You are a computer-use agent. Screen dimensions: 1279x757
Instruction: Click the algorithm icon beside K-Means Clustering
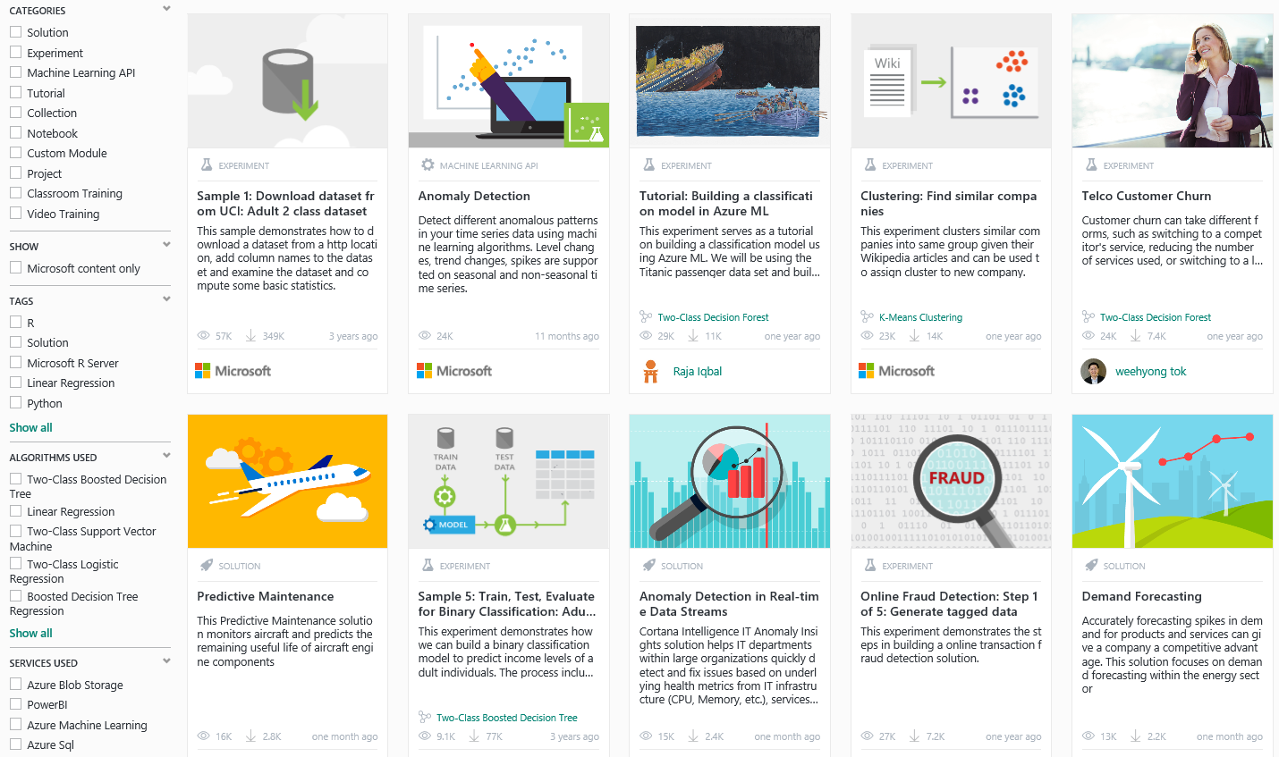tap(867, 317)
